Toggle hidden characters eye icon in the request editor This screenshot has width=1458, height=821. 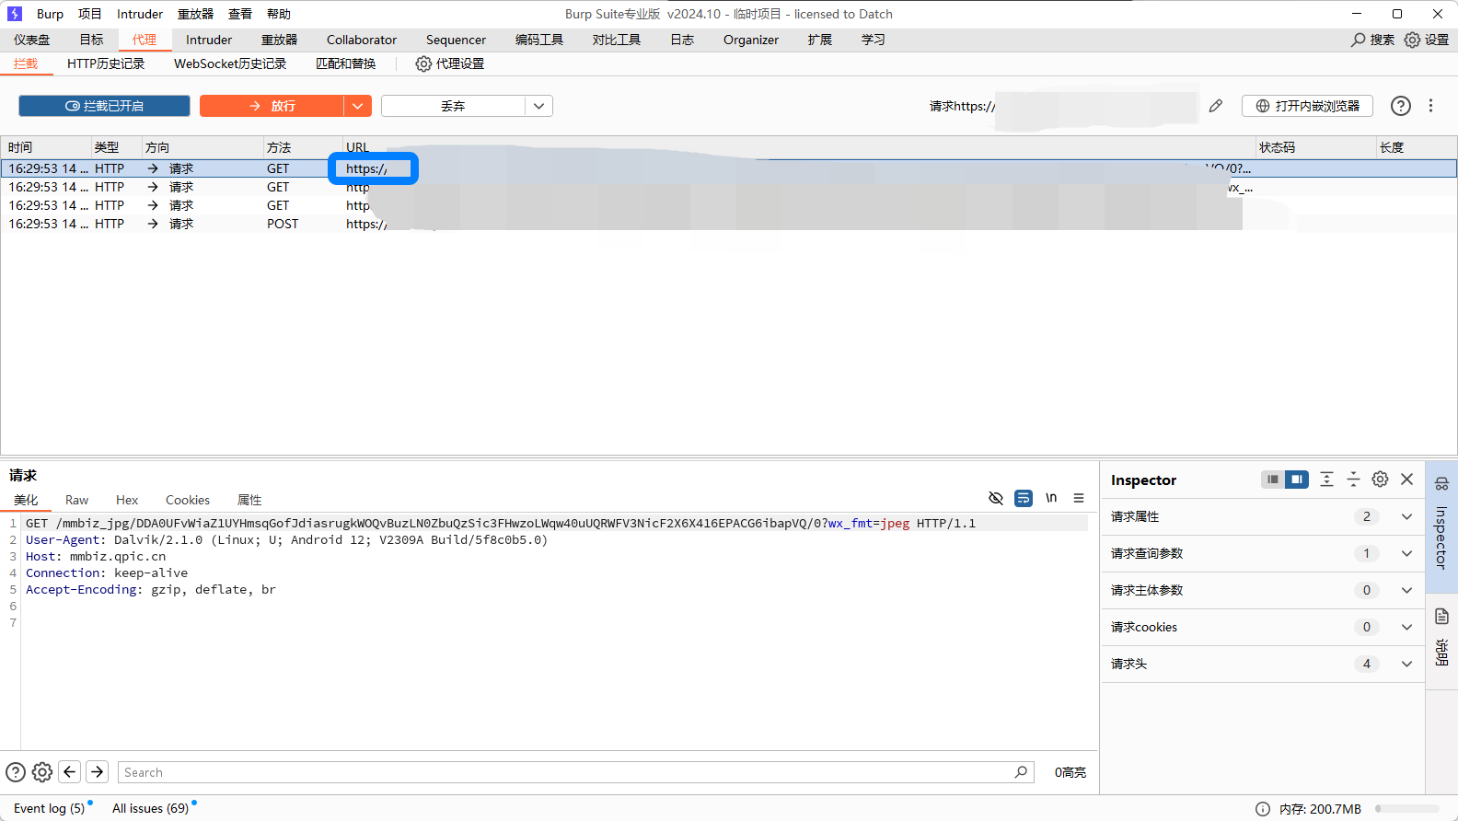(x=995, y=498)
